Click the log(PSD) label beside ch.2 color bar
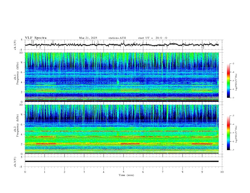The height and width of the screenshot is (193, 250). [236, 134]
